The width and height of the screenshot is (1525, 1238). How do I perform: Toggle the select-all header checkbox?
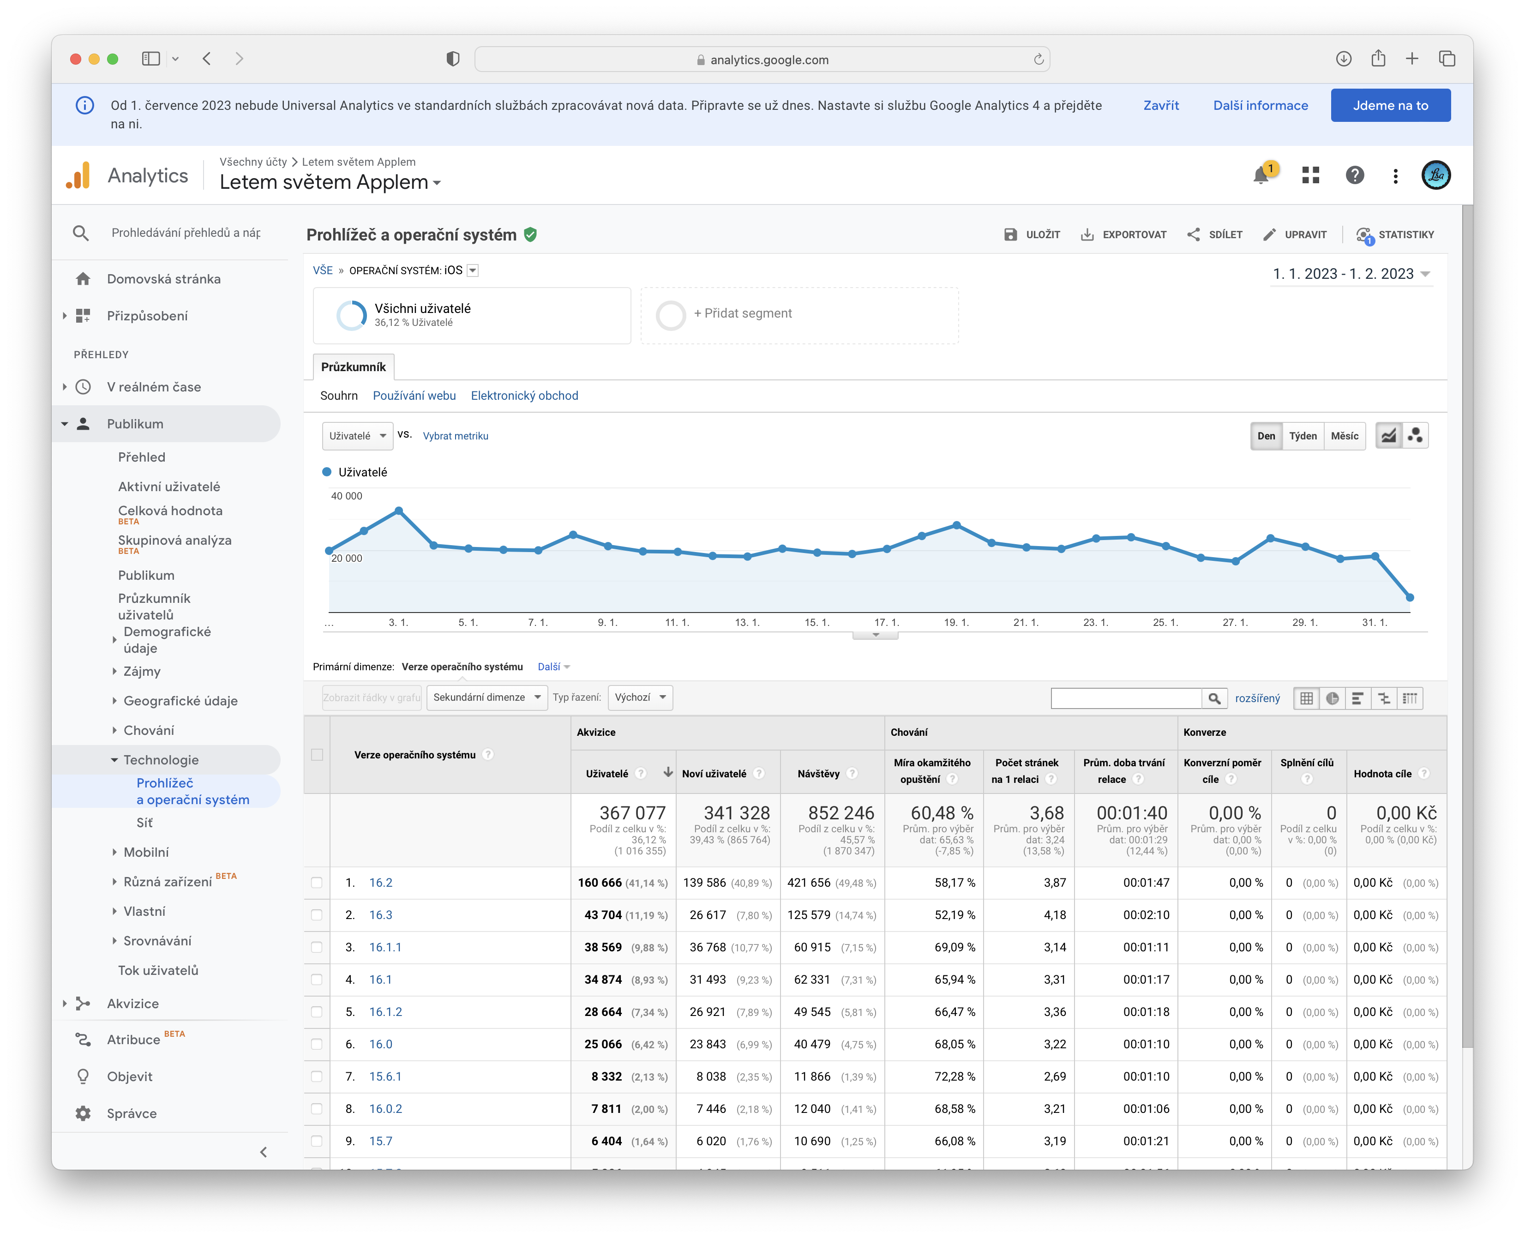pos(317,755)
